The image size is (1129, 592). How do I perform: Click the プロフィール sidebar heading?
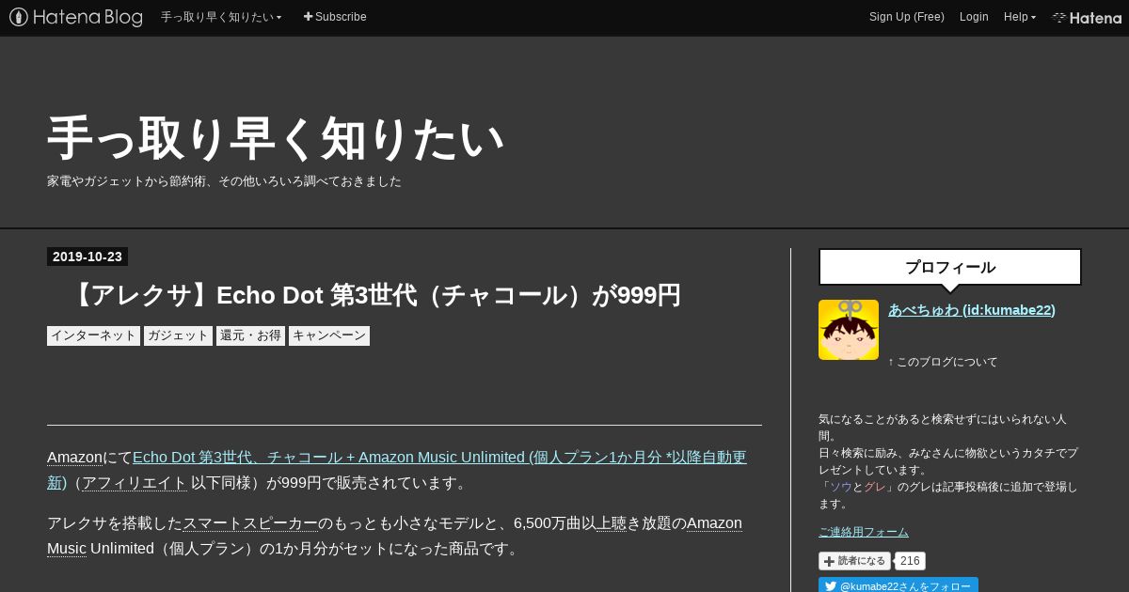(x=950, y=267)
